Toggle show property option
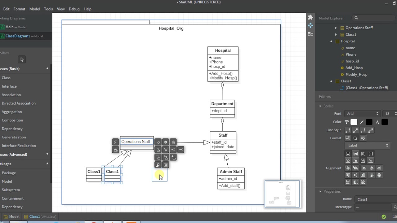The image size is (397, 223). pos(363,154)
